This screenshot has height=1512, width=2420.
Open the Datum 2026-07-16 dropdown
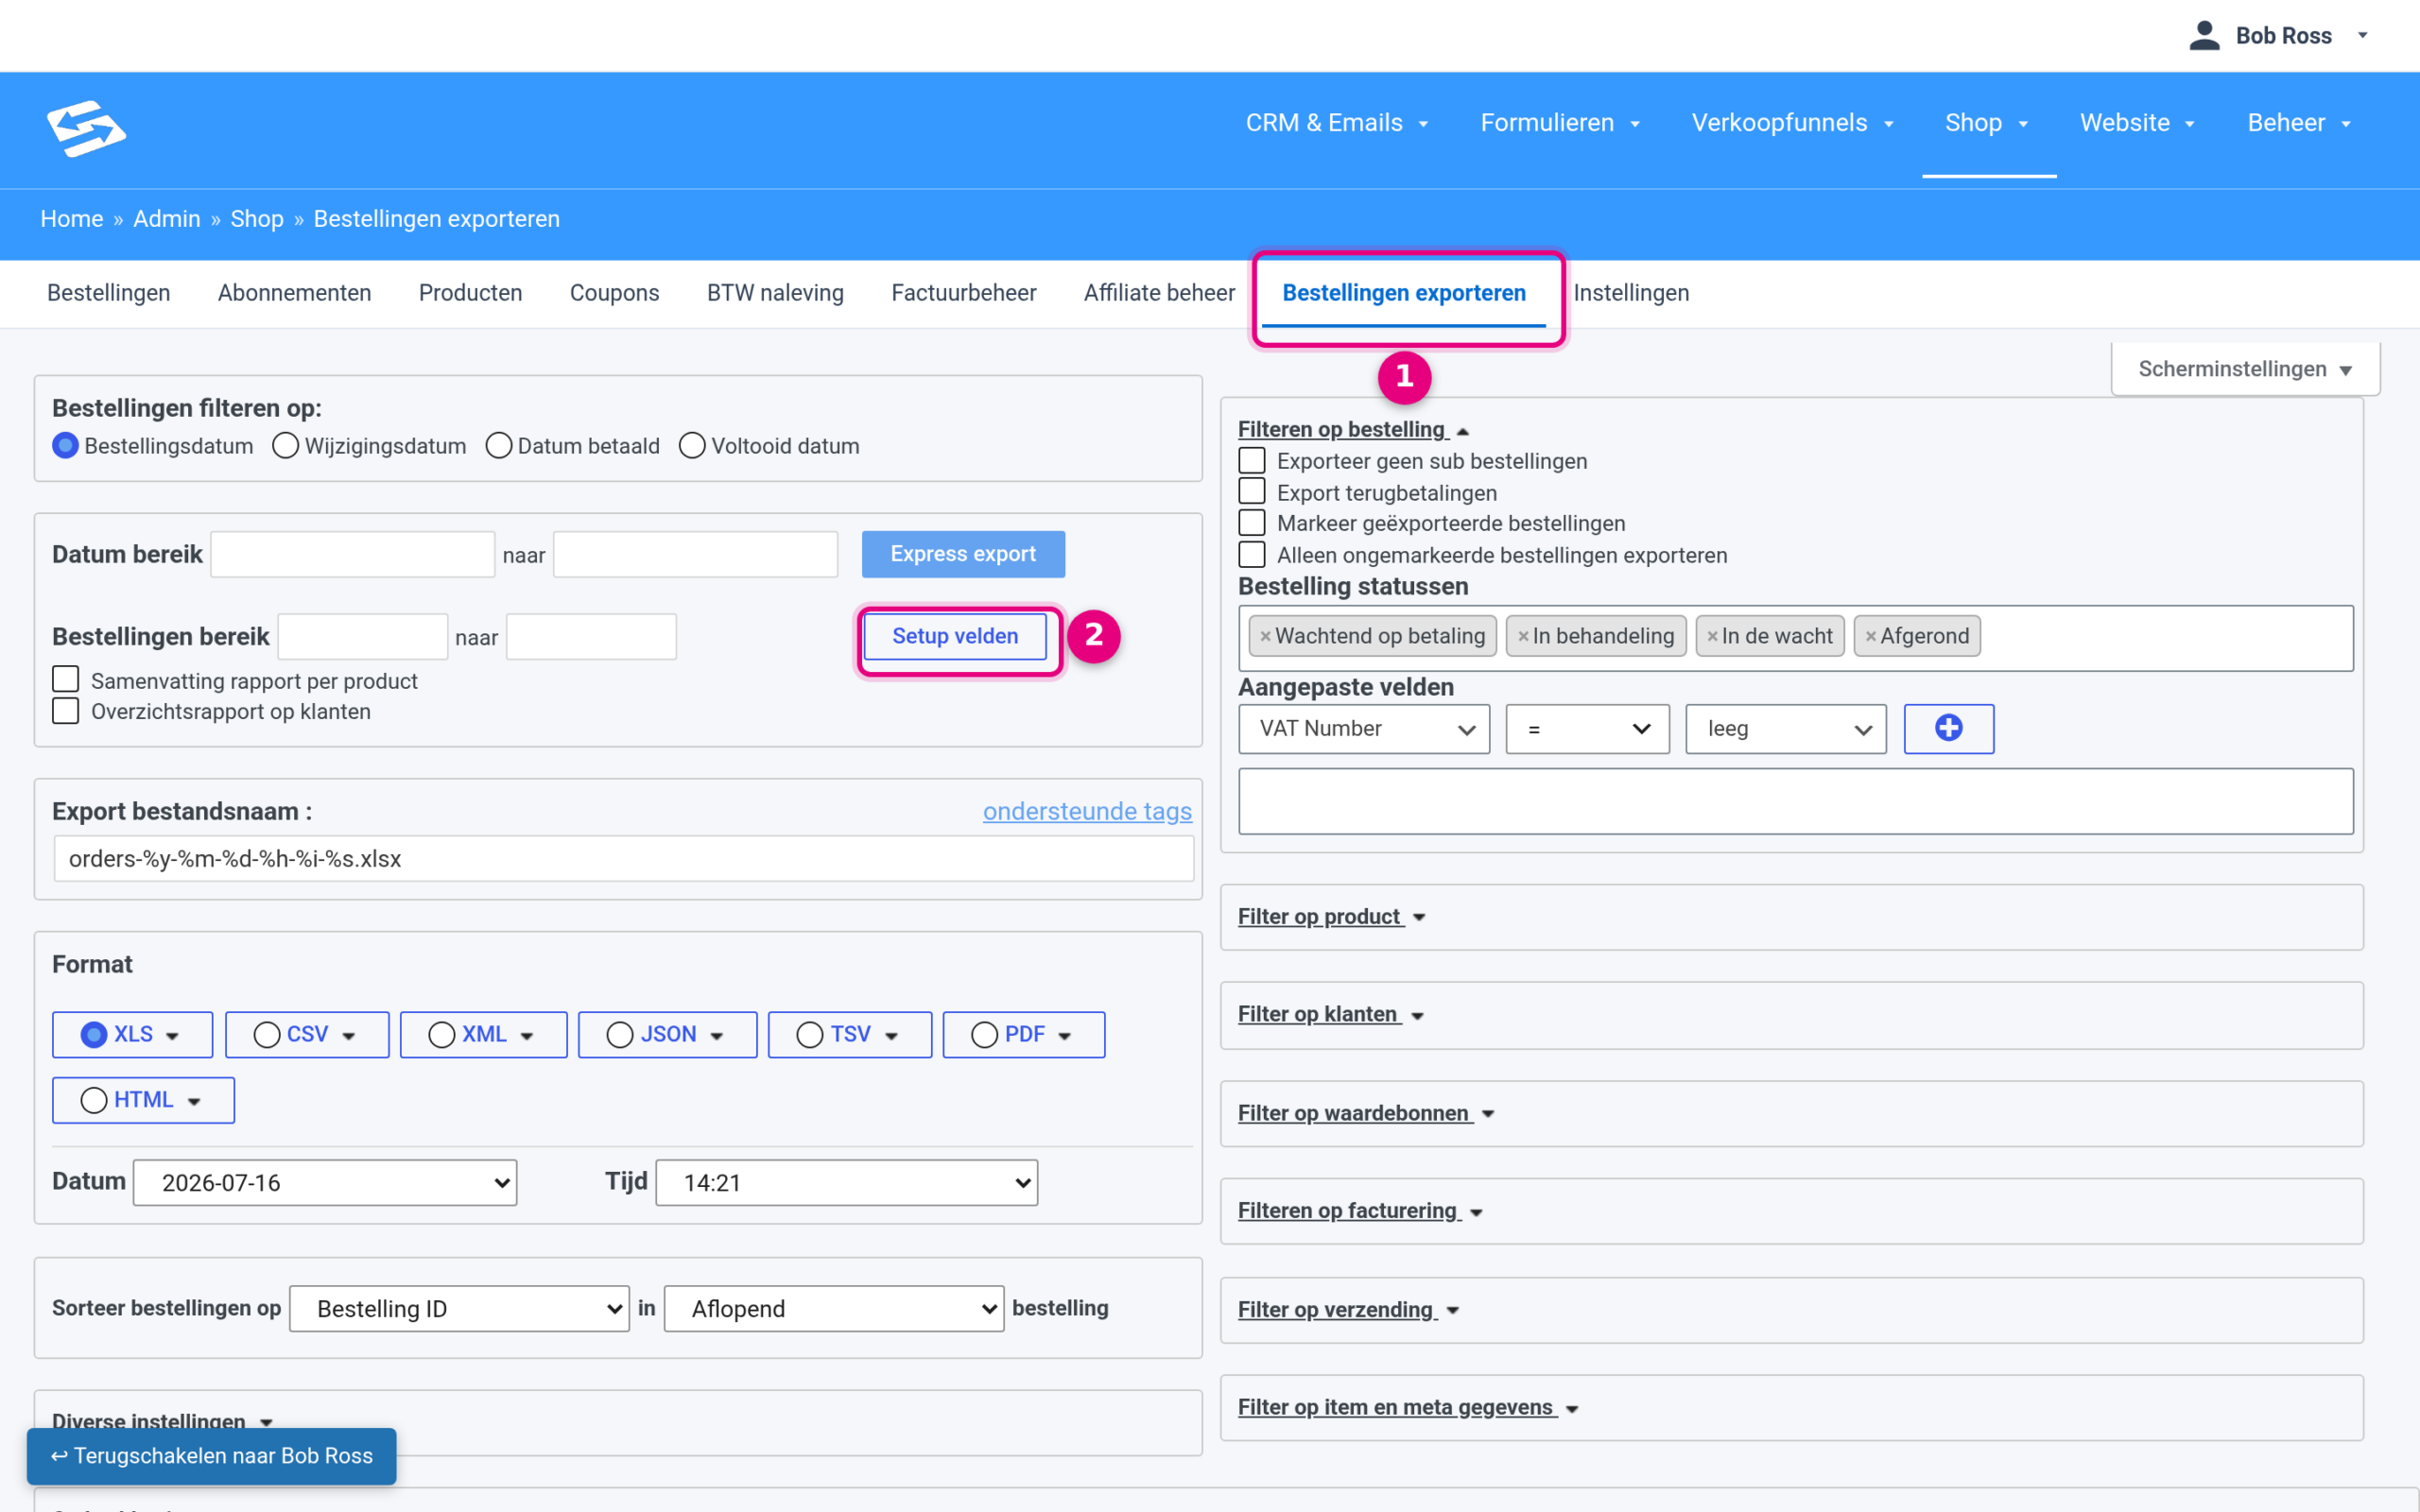point(325,1183)
